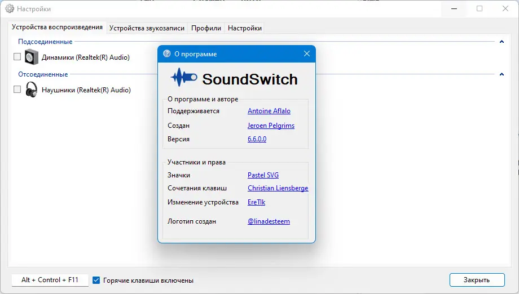Screen dimensions: 519x294
Task: Close the Настройки window
Action: (x=505, y=8)
